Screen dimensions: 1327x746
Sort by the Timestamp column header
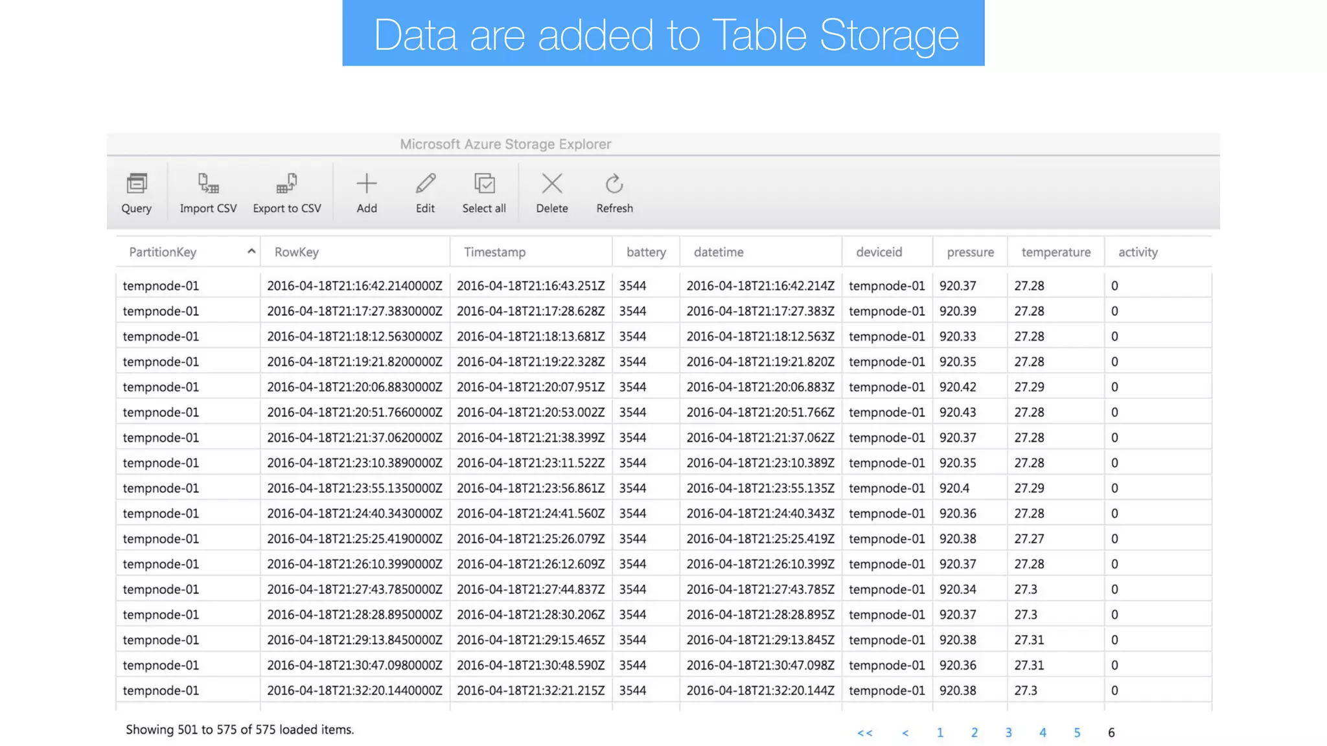pos(494,253)
